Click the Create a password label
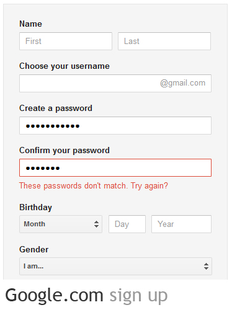This screenshot has width=232, height=310. pos(56,108)
